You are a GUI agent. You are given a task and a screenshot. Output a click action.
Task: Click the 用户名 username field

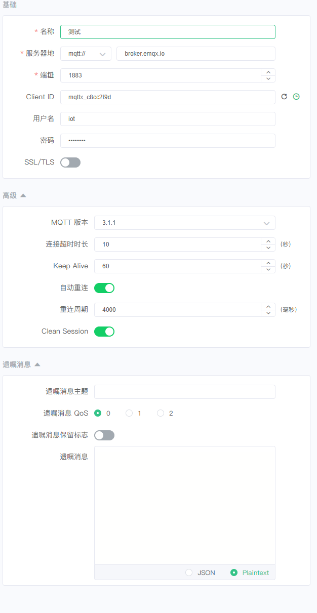point(168,119)
